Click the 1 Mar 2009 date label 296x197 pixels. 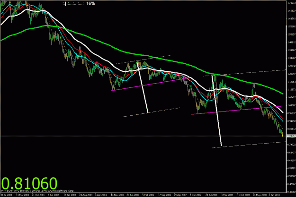227,195
